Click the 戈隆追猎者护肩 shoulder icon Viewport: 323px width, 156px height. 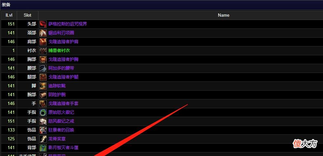coord(43,42)
